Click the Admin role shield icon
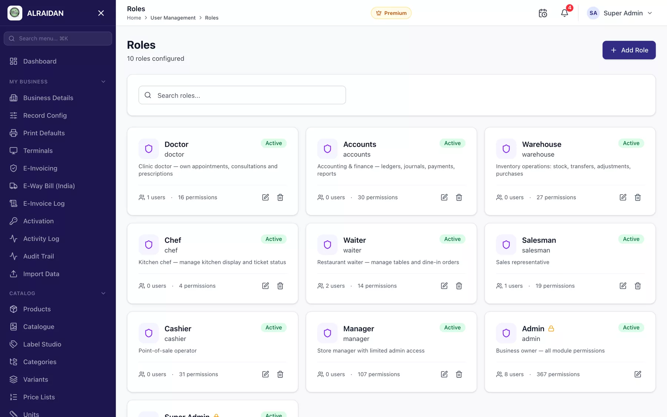The height and width of the screenshot is (417, 667). [x=506, y=333]
